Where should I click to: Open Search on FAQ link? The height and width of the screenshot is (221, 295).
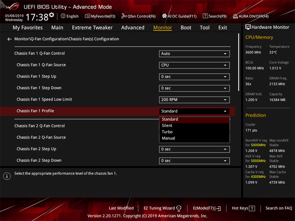[x=279, y=208]
